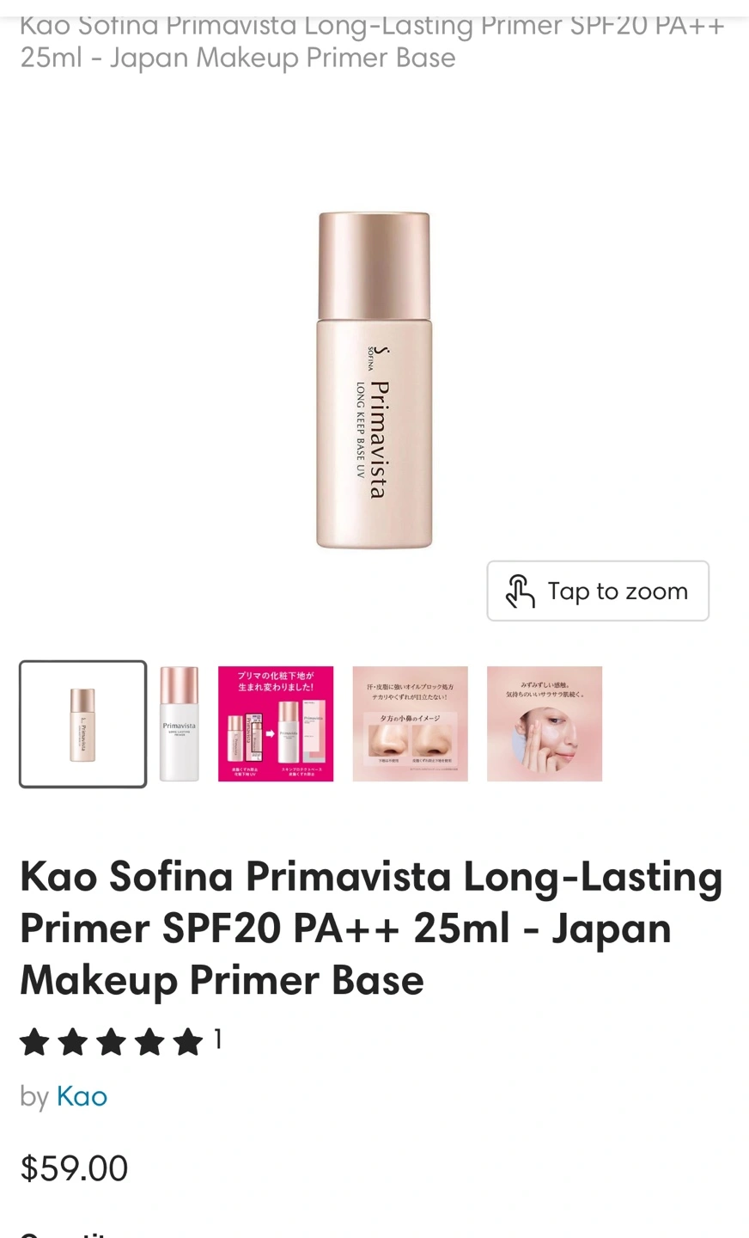Click the second rating star
Image resolution: width=749 pixels, height=1238 pixels.
[x=73, y=1042]
